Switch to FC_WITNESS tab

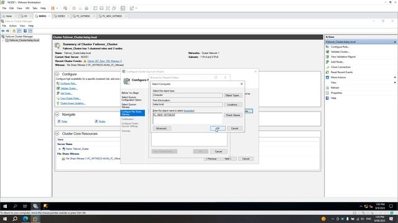coord(83,16)
